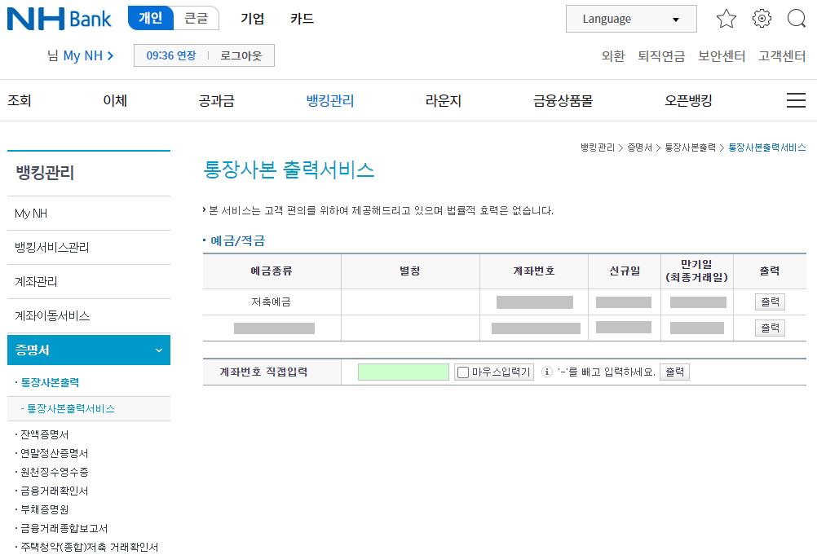Open 공과금 main menu

point(216,100)
